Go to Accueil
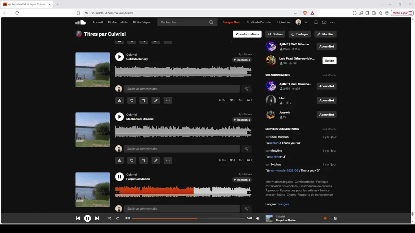 (98, 22)
